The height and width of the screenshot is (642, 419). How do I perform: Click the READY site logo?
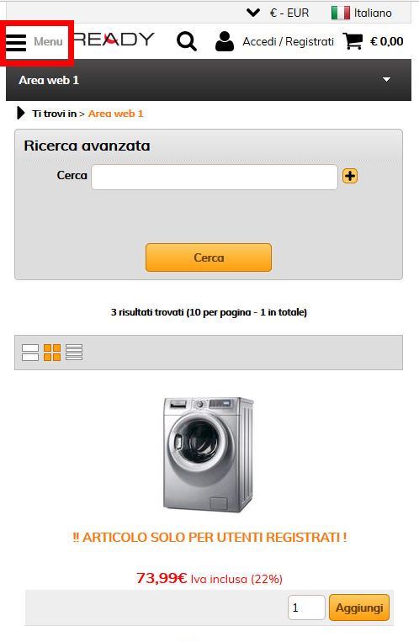(114, 40)
